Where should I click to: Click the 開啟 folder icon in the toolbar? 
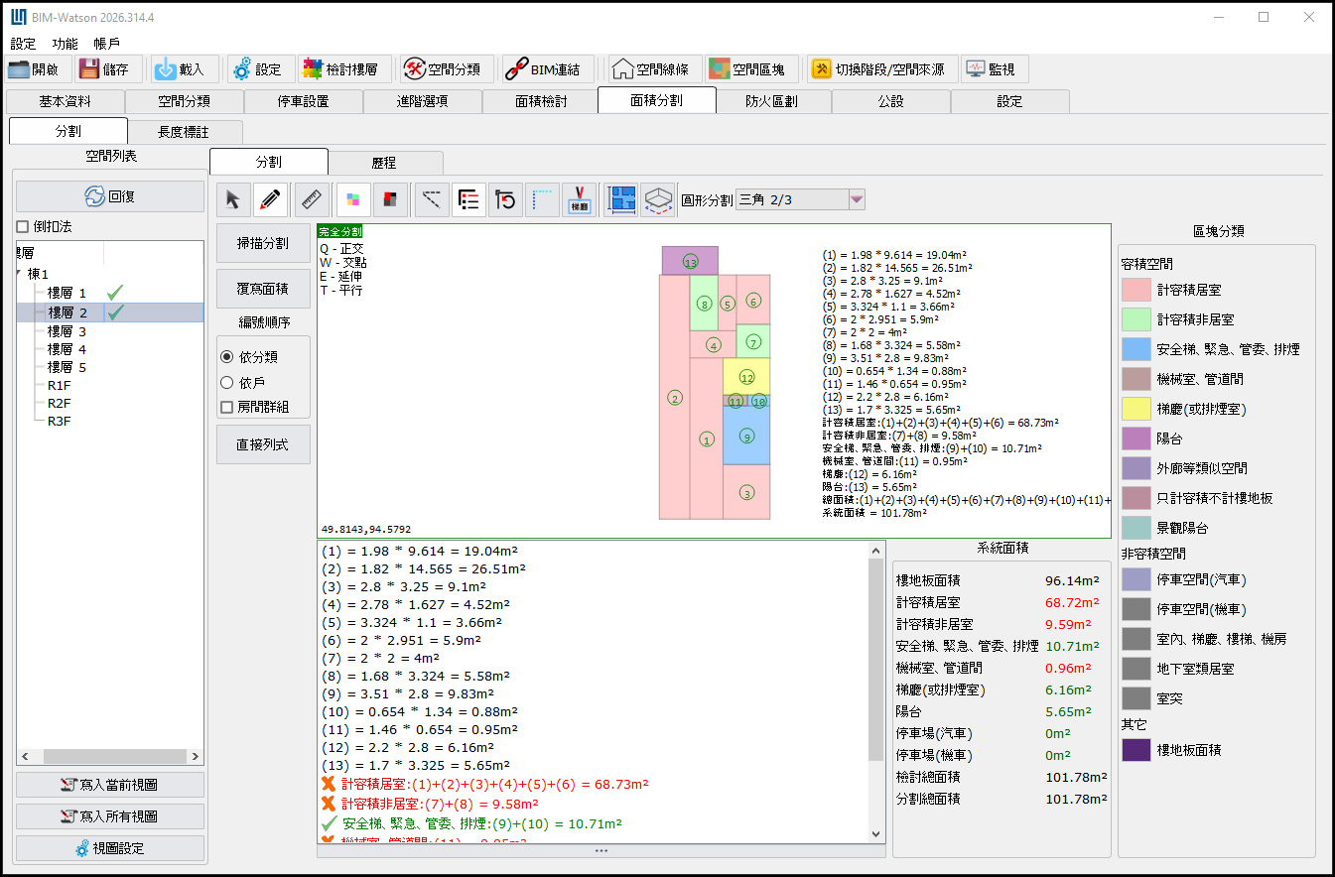[20, 69]
